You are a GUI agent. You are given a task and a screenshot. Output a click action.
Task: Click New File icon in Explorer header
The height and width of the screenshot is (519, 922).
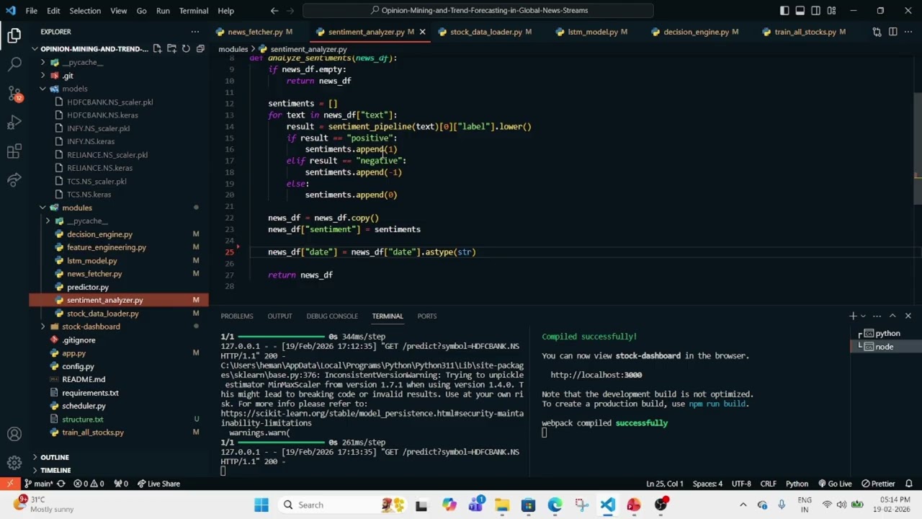click(x=157, y=49)
